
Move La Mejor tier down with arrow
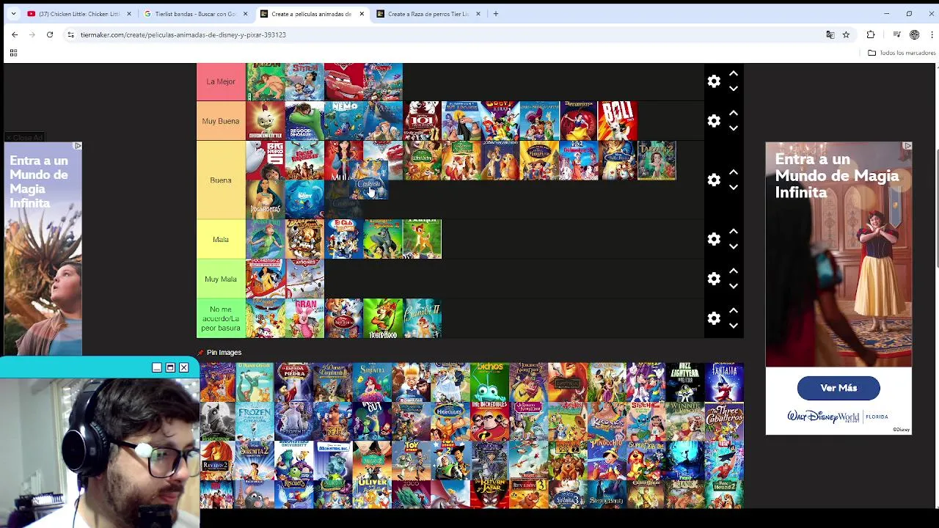click(733, 89)
